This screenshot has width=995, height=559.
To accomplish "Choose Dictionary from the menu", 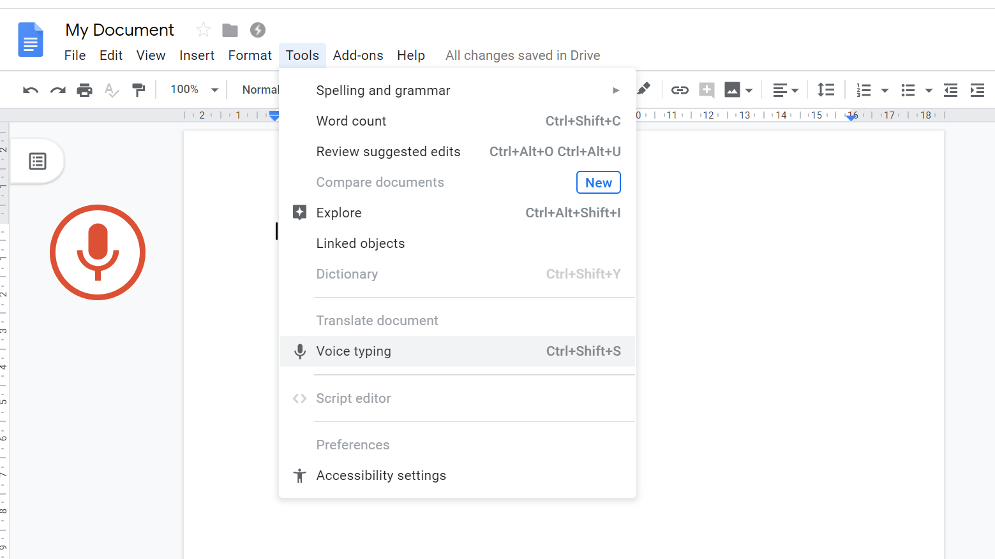I will (458, 274).
